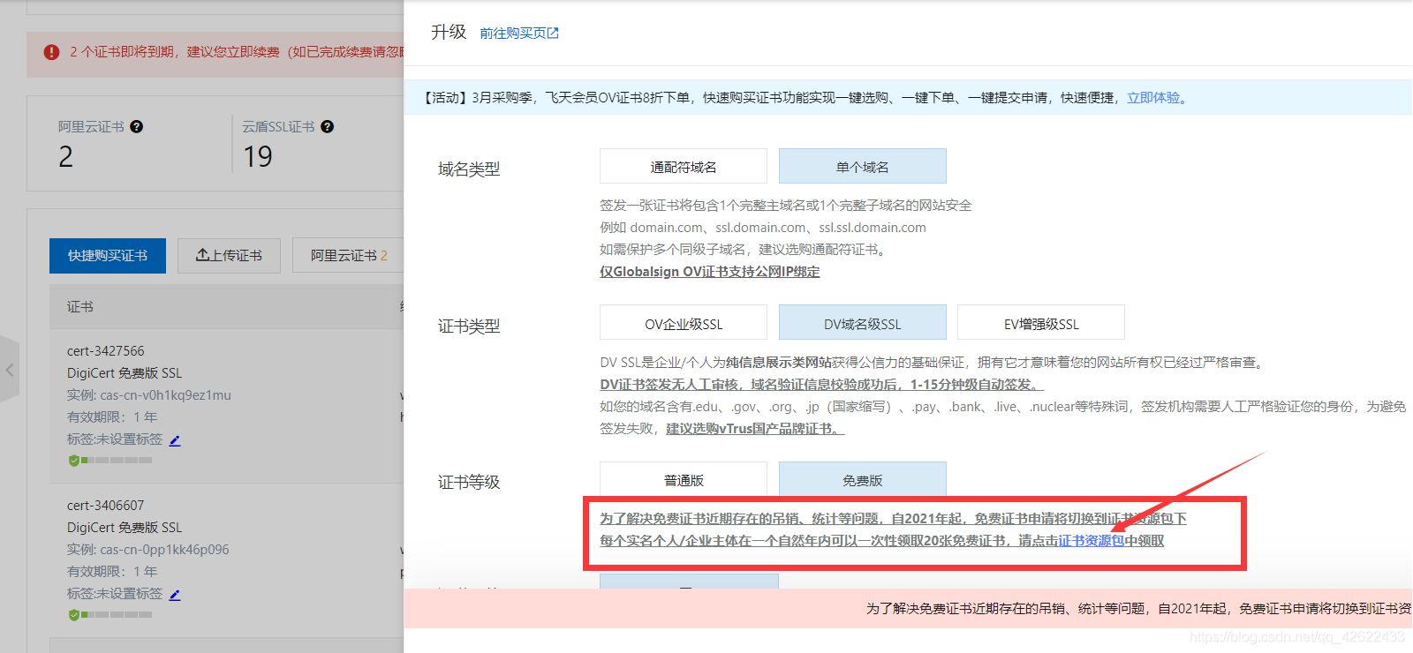The image size is (1413, 653).
Task: Edit the tag for cert-3427566
Action: 175,439
